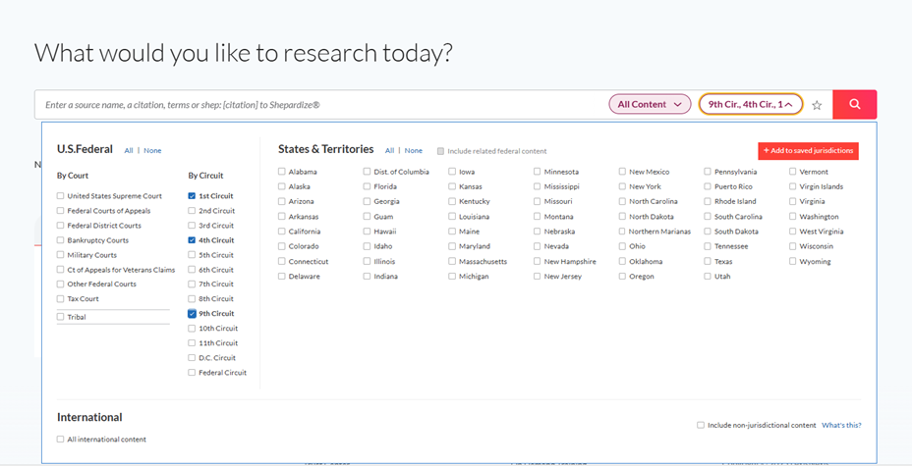Viewport: 912px width, 466px height.
Task: Enable Include related federal content
Action: pyautogui.click(x=441, y=151)
